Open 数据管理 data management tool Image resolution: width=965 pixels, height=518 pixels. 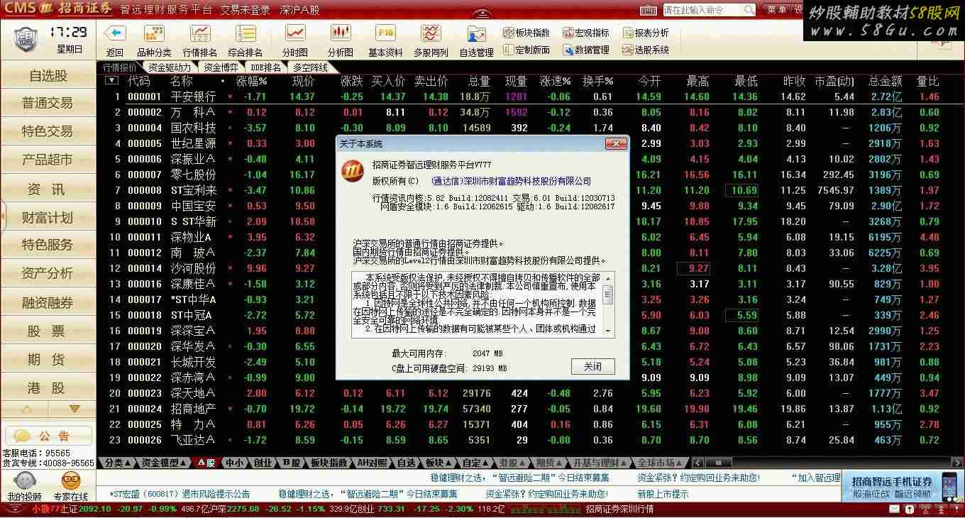coord(586,50)
